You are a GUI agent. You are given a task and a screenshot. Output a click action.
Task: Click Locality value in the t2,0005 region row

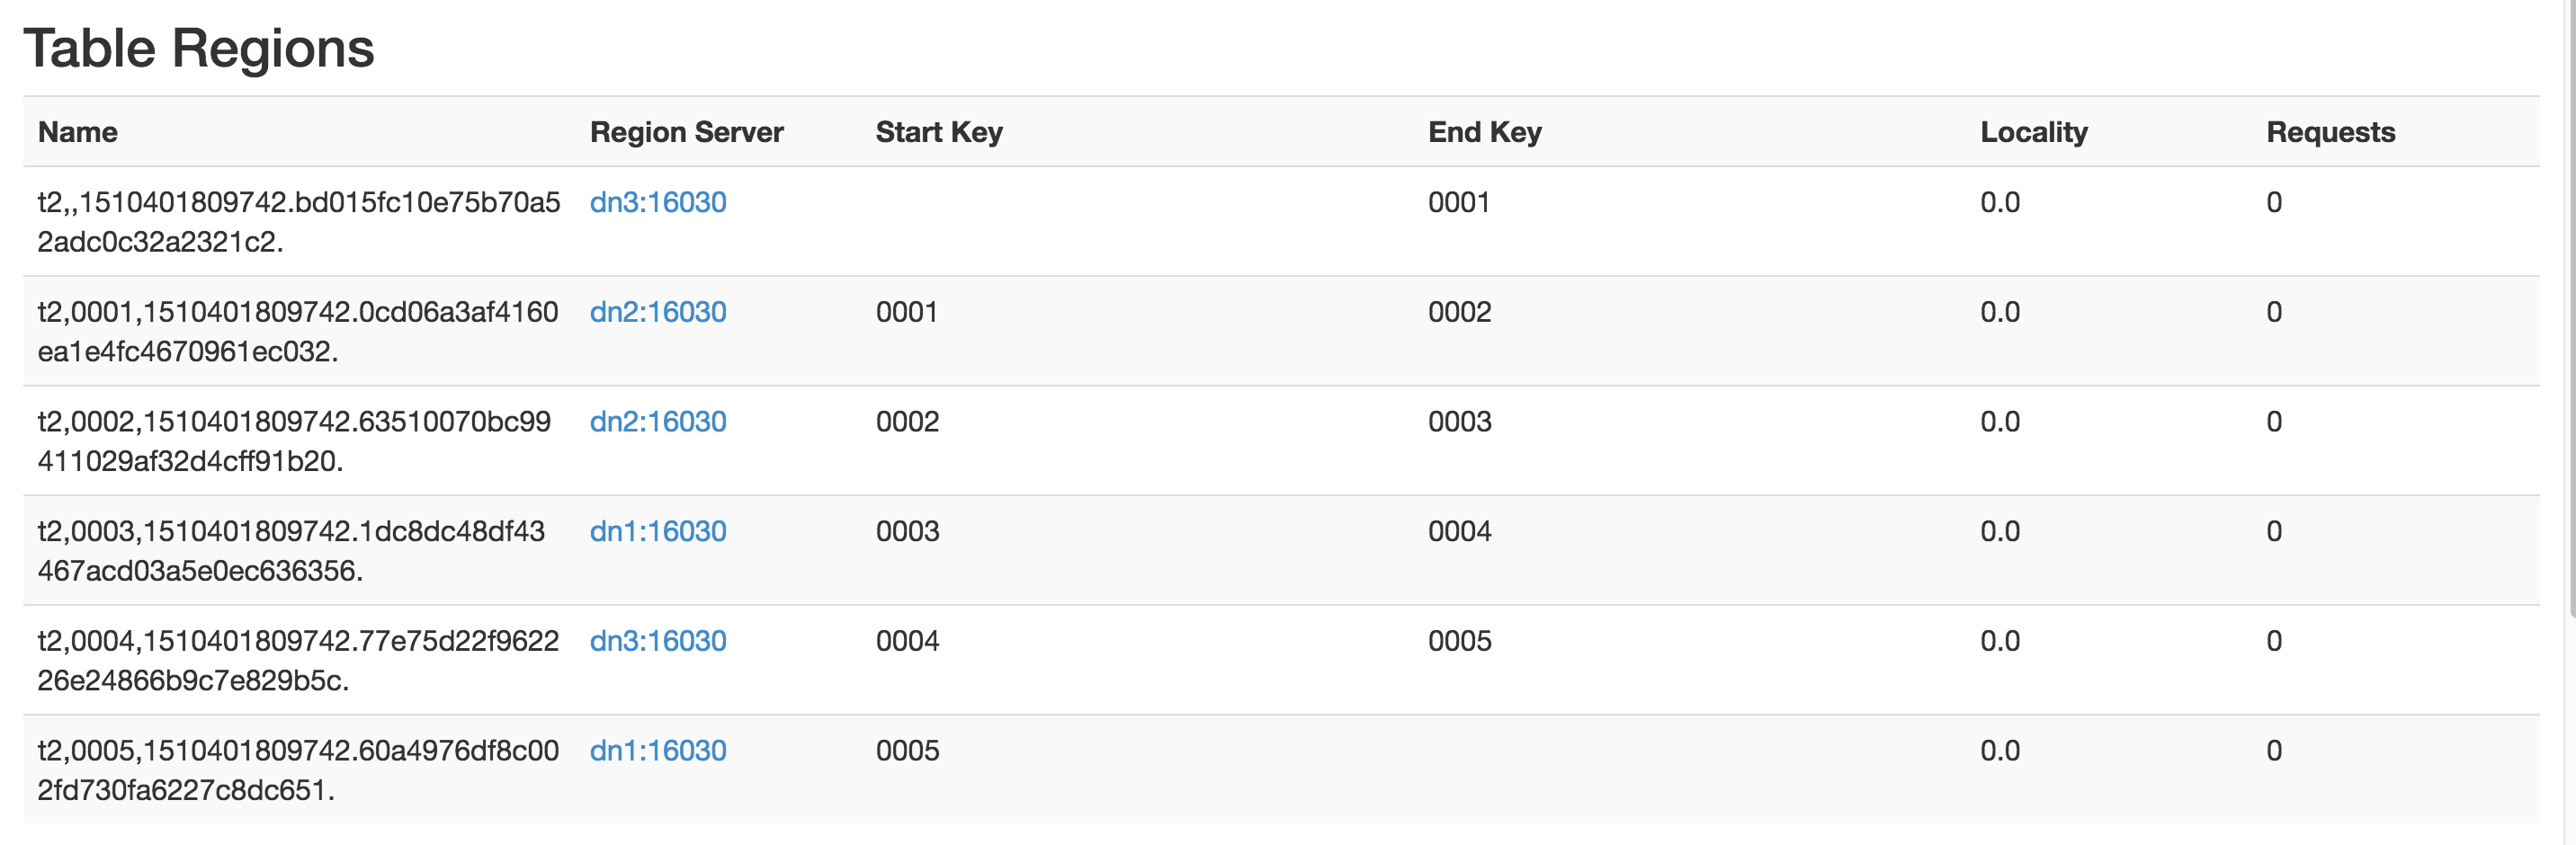point(1999,751)
